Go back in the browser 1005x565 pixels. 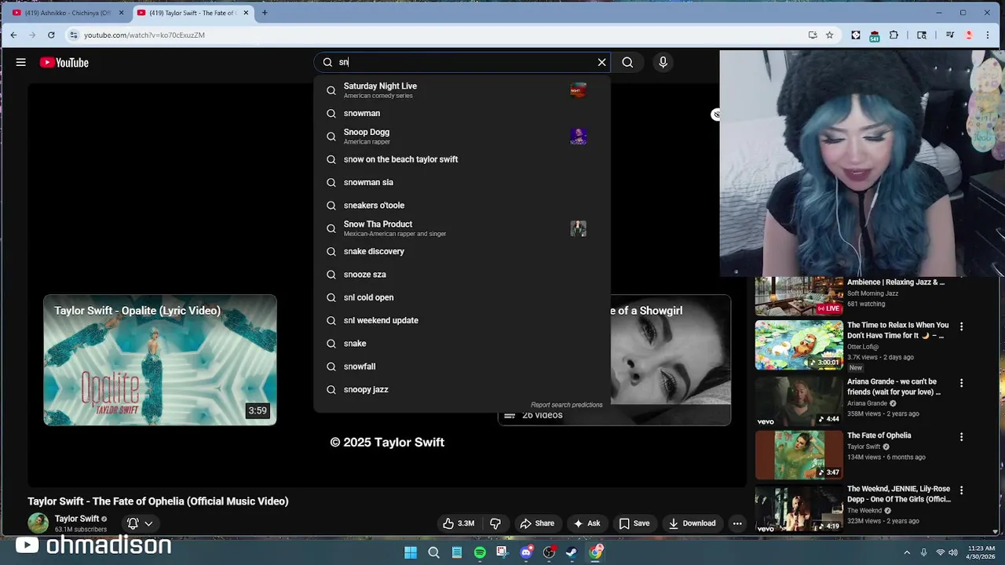pyautogui.click(x=13, y=35)
